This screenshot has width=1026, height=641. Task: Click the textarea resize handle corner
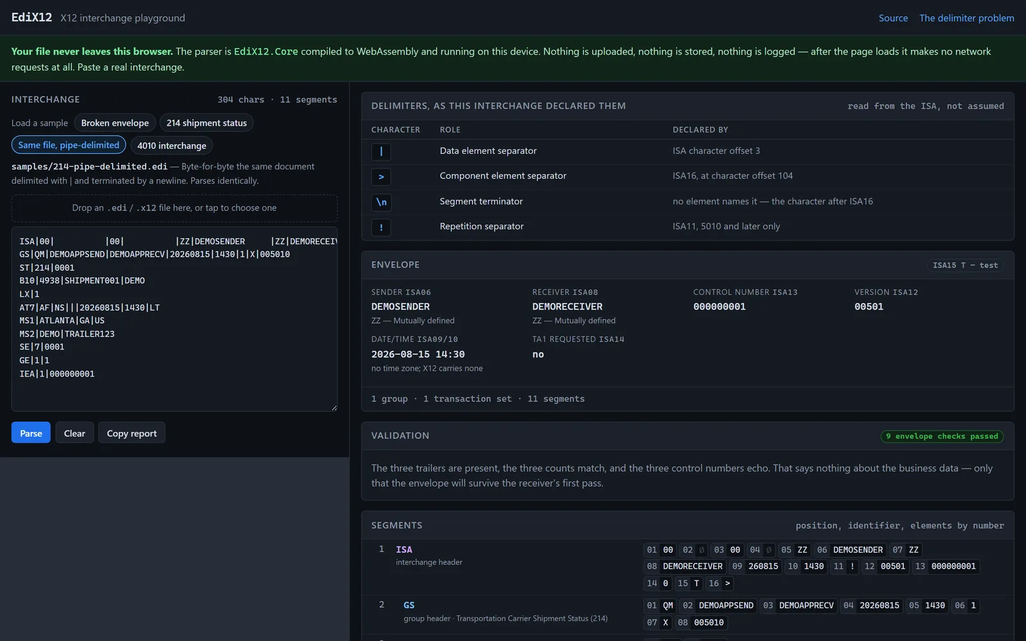[334, 408]
